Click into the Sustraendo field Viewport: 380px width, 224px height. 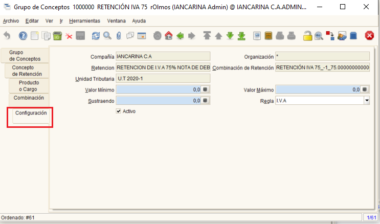coord(159,100)
